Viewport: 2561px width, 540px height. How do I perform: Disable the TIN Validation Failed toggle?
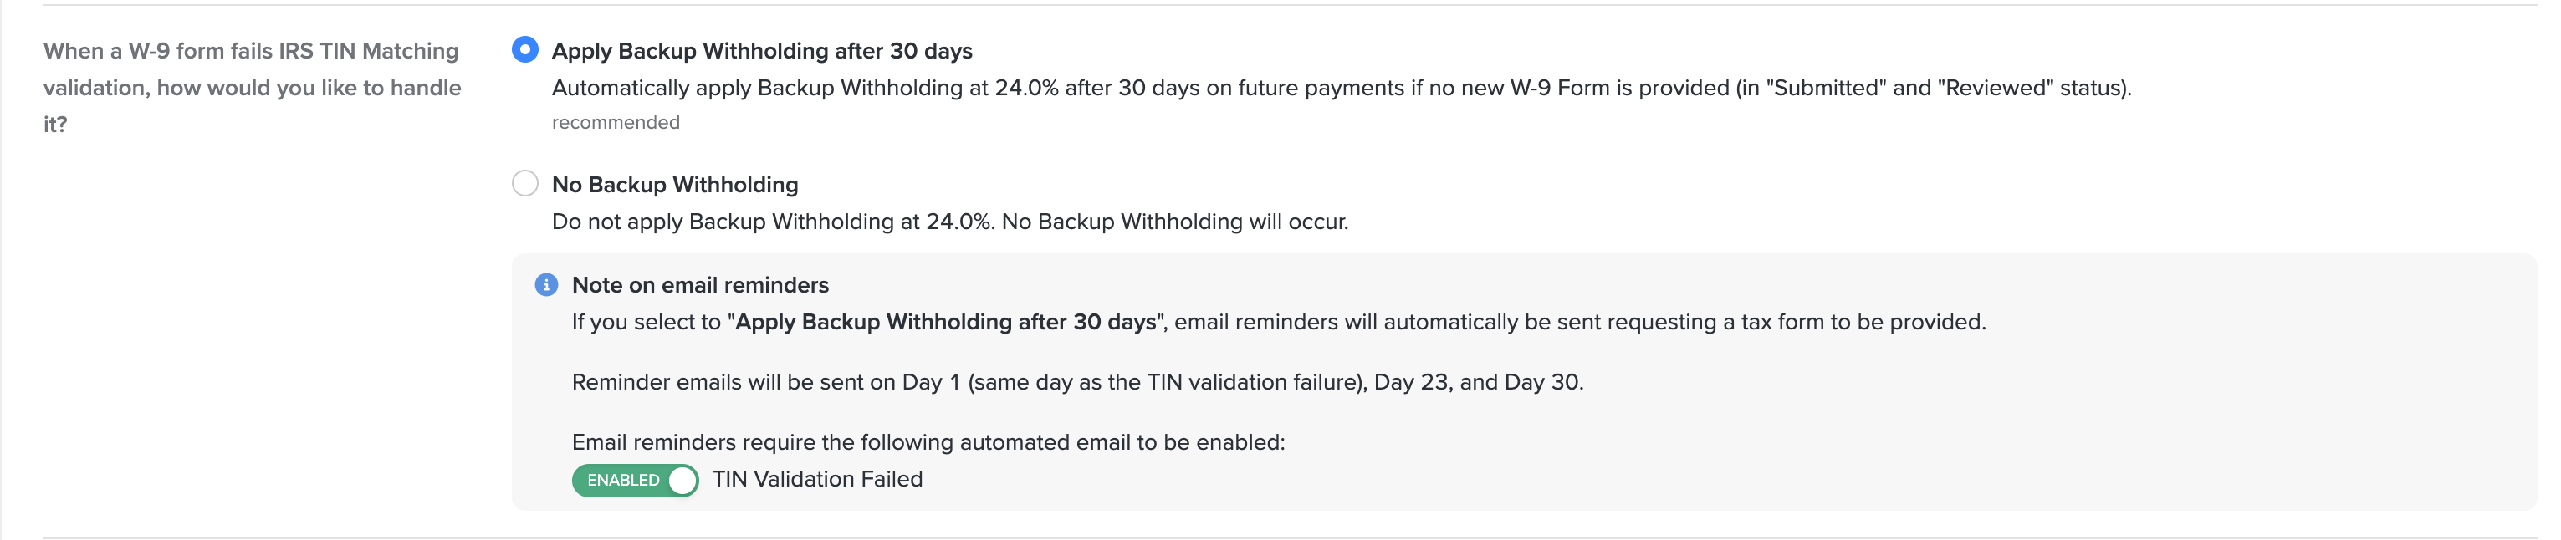click(x=634, y=481)
